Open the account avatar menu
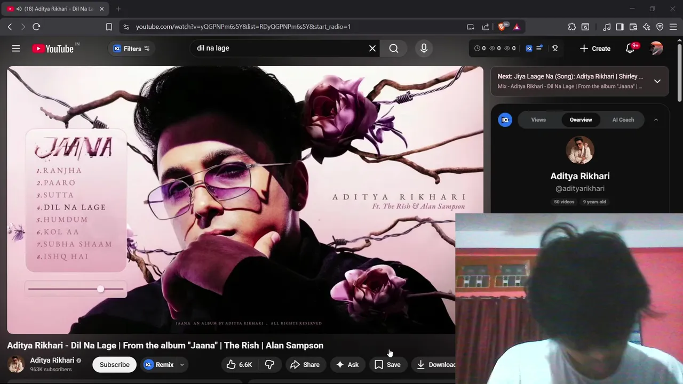This screenshot has width=683, height=384. (x=656, y=49)
